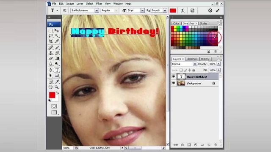The image size is (271, 152).
Task: Select the Horizontal Type tool
Action: tap(57, 70)
